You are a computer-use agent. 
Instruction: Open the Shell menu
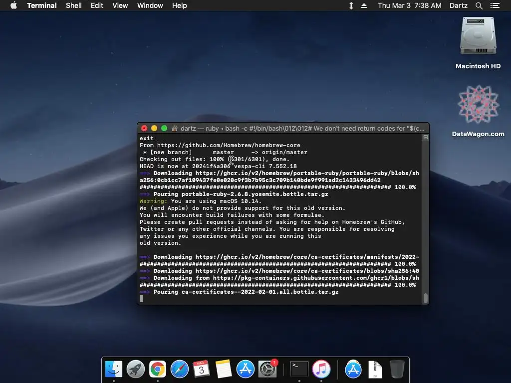coord(74,5)
